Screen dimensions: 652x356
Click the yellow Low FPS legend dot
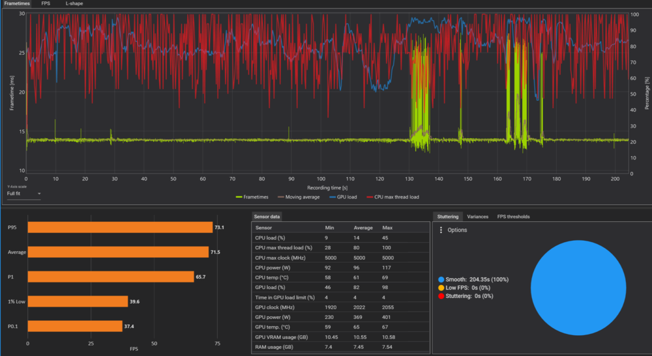tap(441, 287)
